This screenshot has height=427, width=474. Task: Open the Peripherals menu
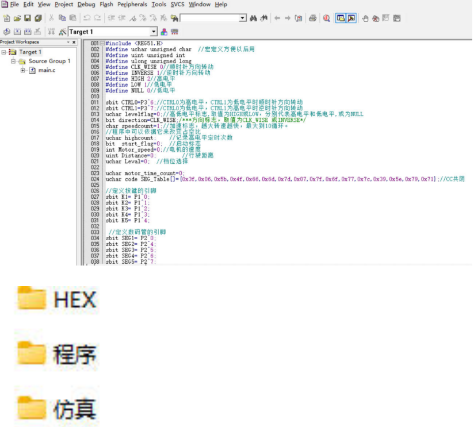(x=132, y=4)
